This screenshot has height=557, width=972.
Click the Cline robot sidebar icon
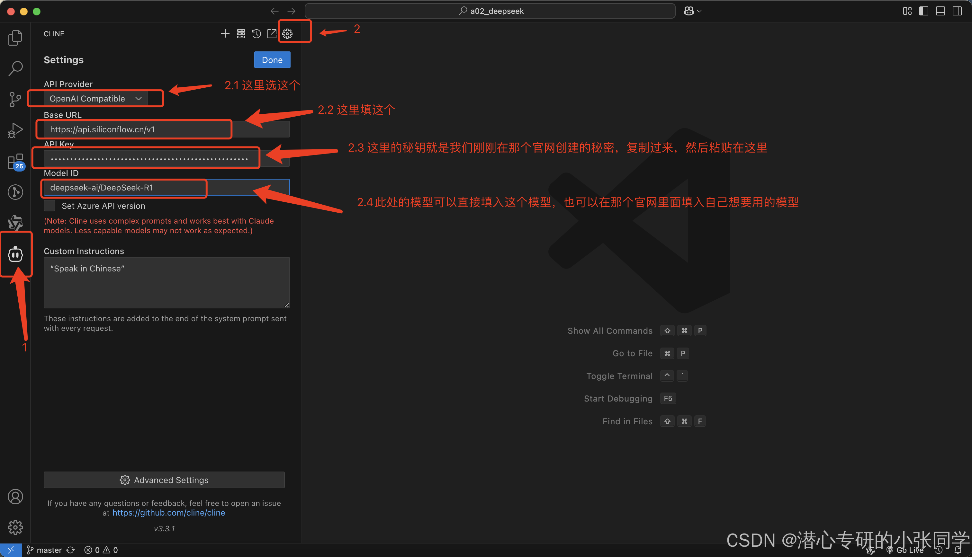pyautogui.click(x=15, y=254)
